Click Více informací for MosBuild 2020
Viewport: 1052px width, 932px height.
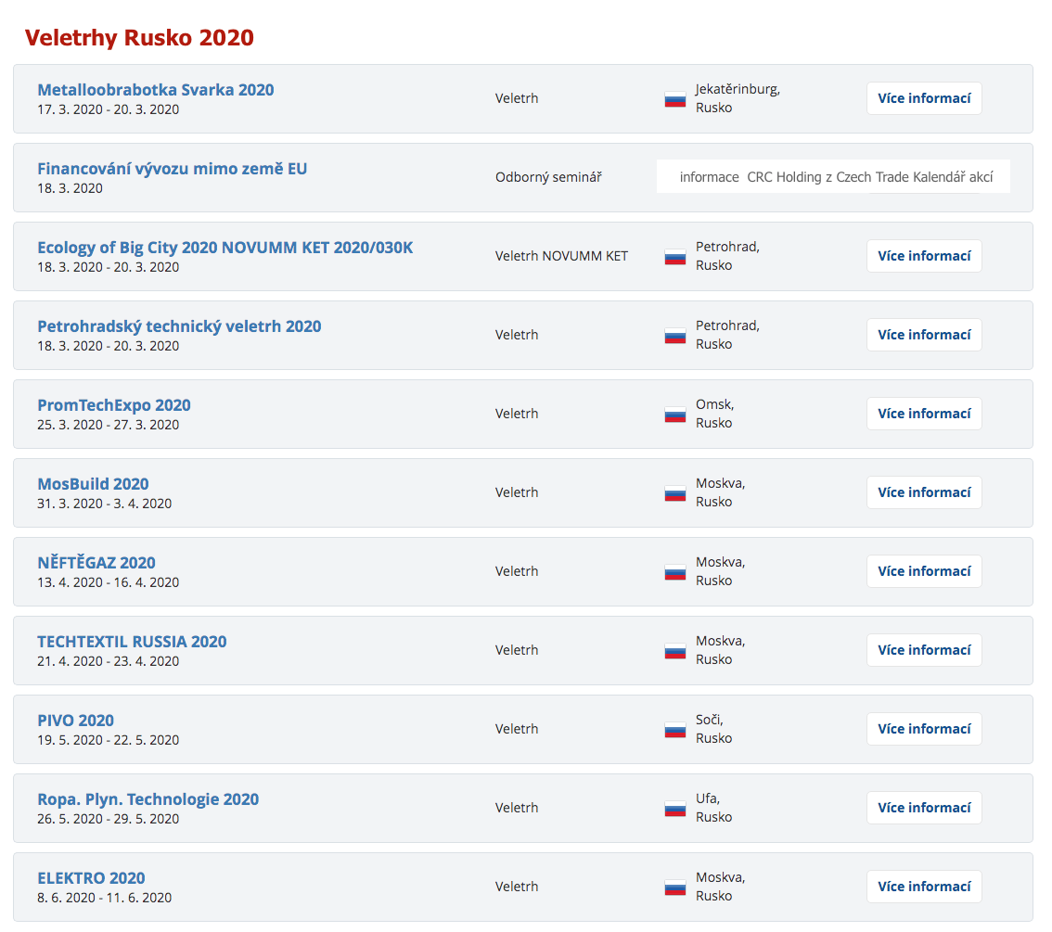(924, 492)
